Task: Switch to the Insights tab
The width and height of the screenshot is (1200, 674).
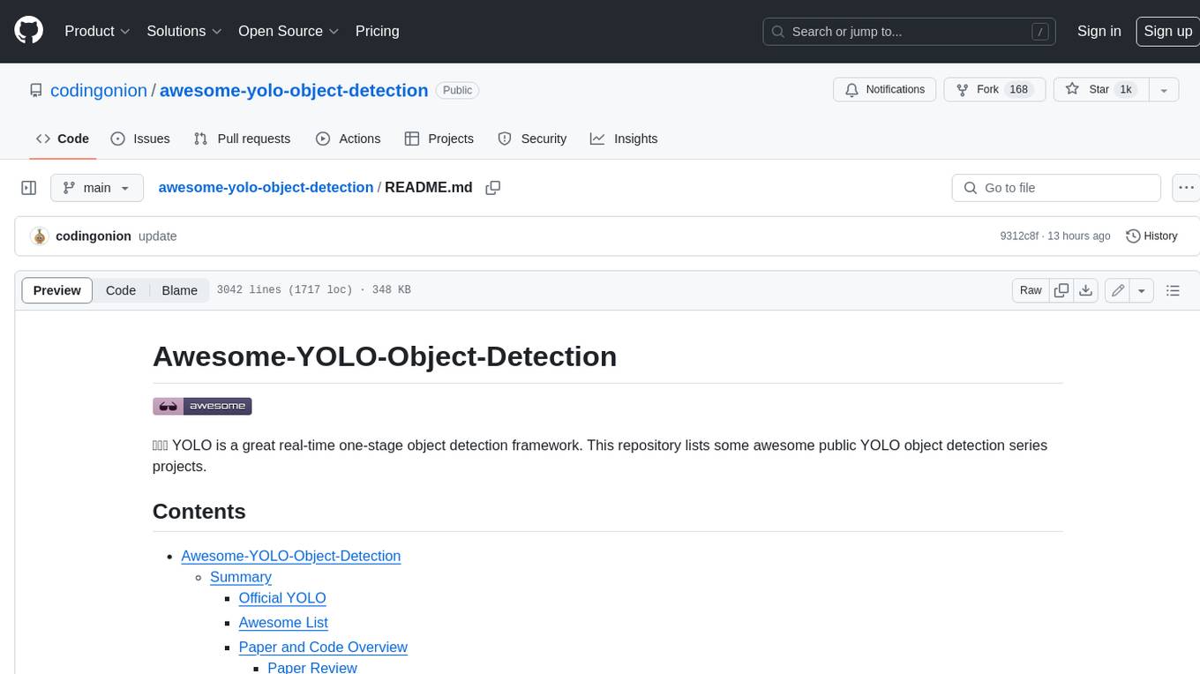Action: point(624,139)
